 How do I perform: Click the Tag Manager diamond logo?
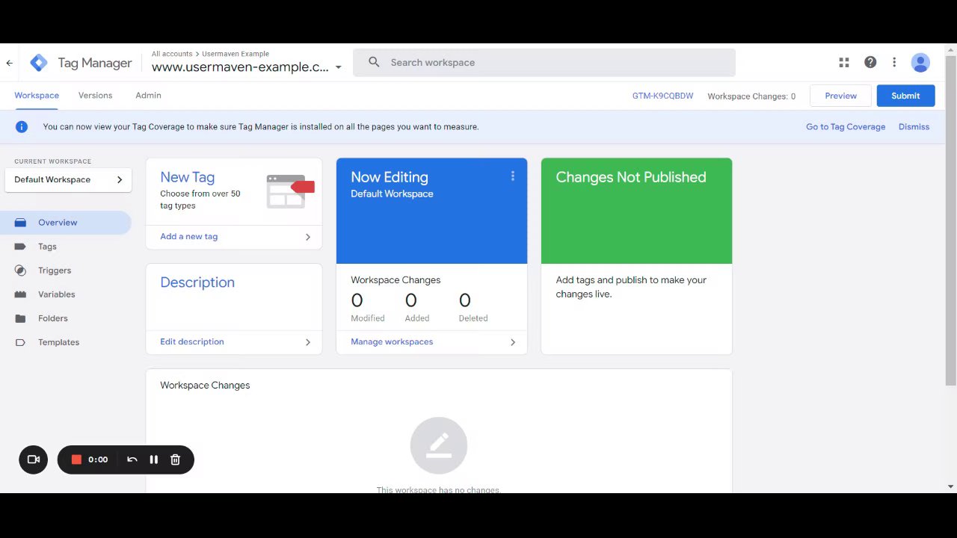[x=39, y=63]
